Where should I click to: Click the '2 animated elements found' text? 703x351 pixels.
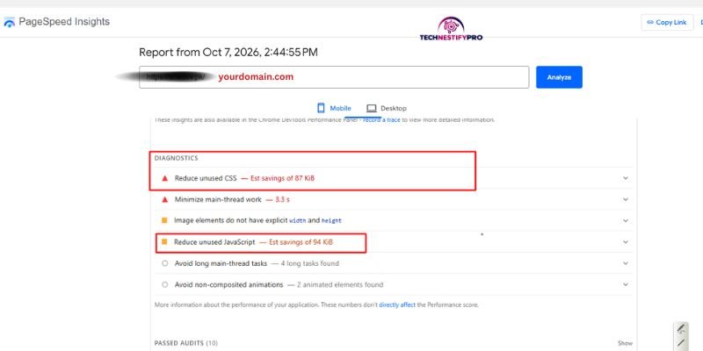coord(340,284)
